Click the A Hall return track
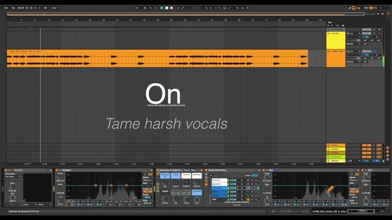This screenshot has width=392, height=220. point(336,145)
